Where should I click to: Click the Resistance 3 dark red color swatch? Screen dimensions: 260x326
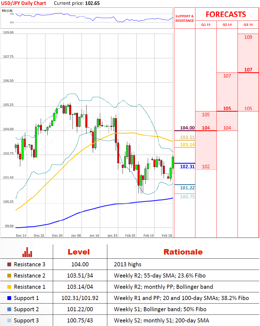pos(9,264)
